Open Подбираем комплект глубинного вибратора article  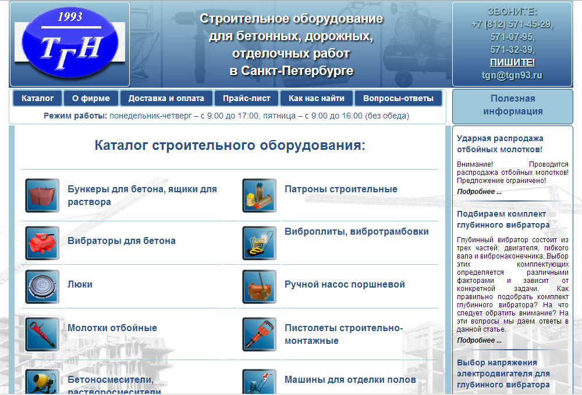click(x=503, y=220)
